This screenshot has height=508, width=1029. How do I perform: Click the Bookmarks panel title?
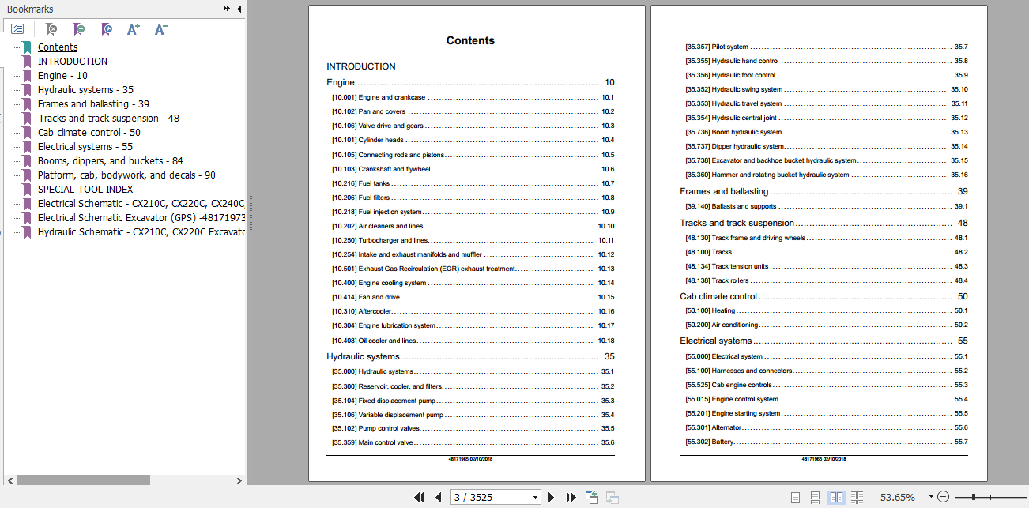click(x=30, y=9)
